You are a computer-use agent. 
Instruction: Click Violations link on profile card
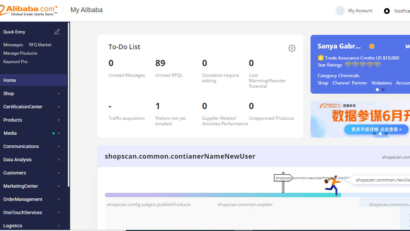(x=381, y=83)
